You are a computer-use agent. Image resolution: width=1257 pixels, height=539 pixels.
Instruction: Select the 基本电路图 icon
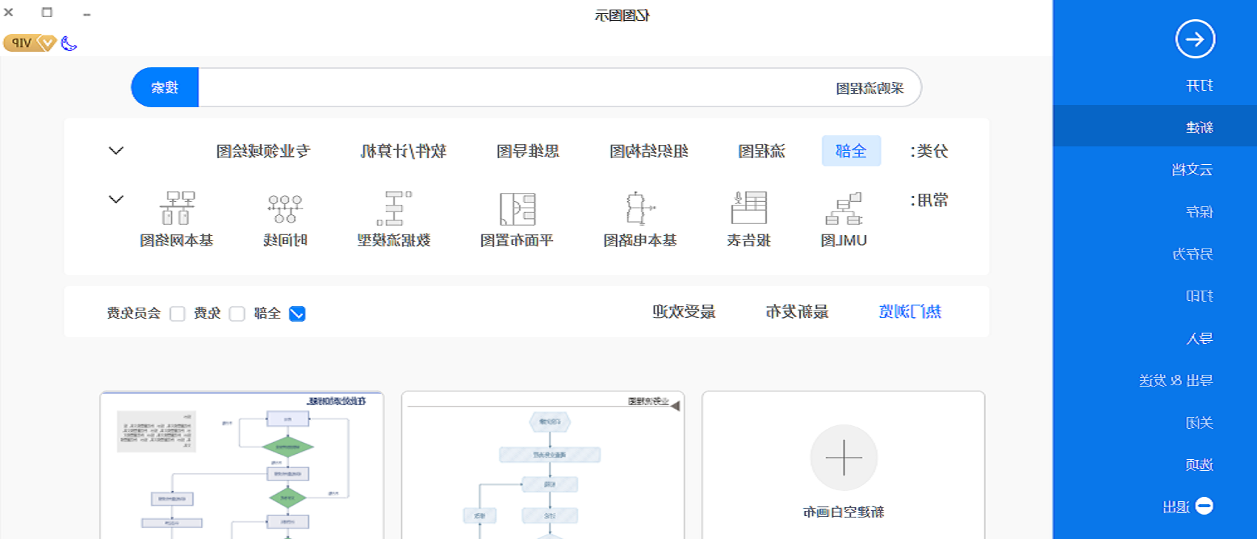click(x=640, y=208)
